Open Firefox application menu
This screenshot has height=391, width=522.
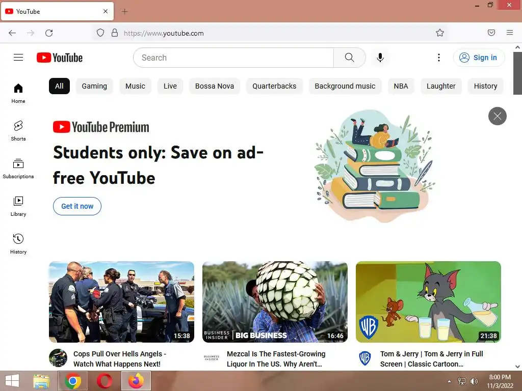coord(510,33)
